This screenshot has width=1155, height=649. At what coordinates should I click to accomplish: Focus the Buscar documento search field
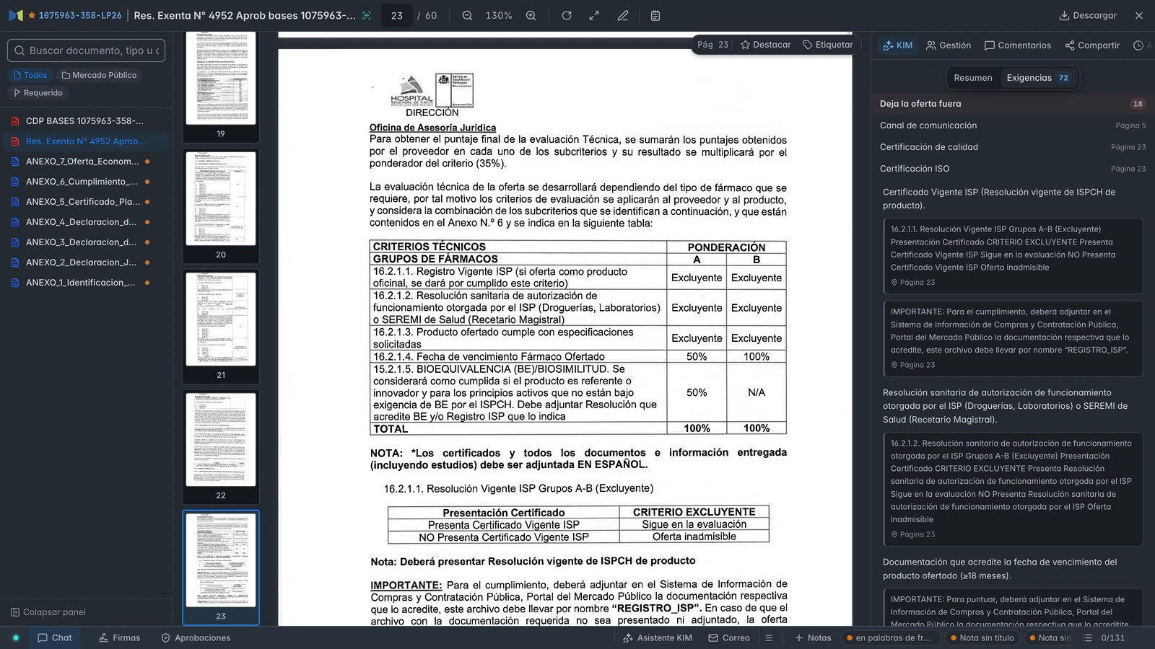(87, 50)
